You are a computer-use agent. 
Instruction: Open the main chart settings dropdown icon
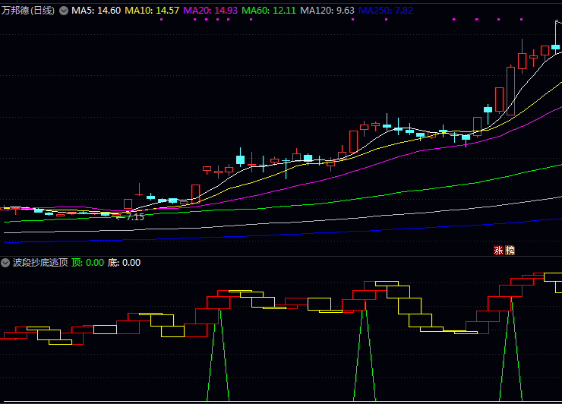63,11
